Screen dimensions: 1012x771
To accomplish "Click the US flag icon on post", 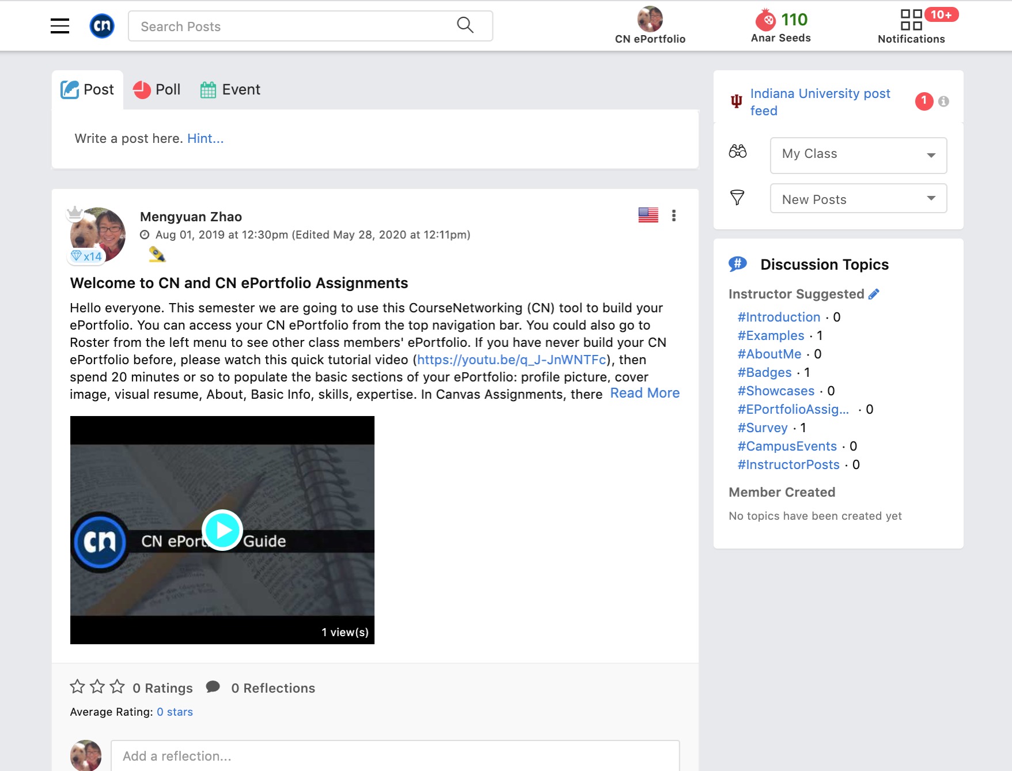I will [x=648, y=215].
